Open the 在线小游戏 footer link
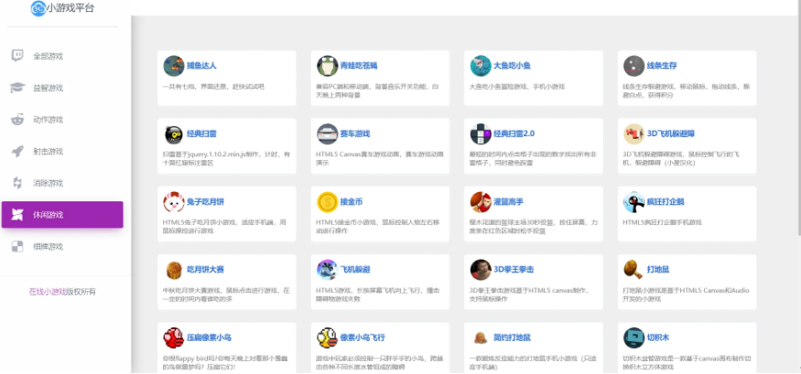Viewport: 801px width, 374px height. tap(47, 292)
